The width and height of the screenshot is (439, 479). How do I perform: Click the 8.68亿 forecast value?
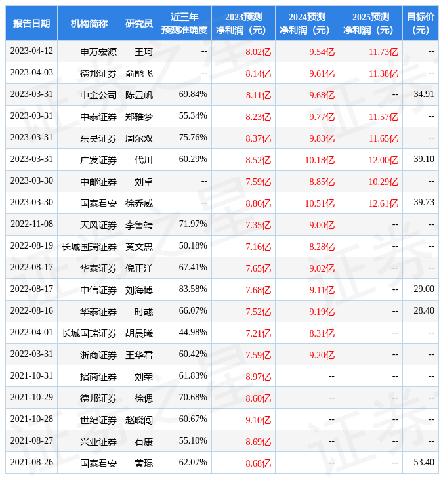pos(258,464)
